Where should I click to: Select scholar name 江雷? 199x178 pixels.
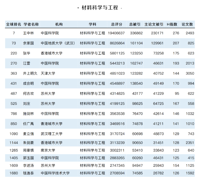point(27,63)
